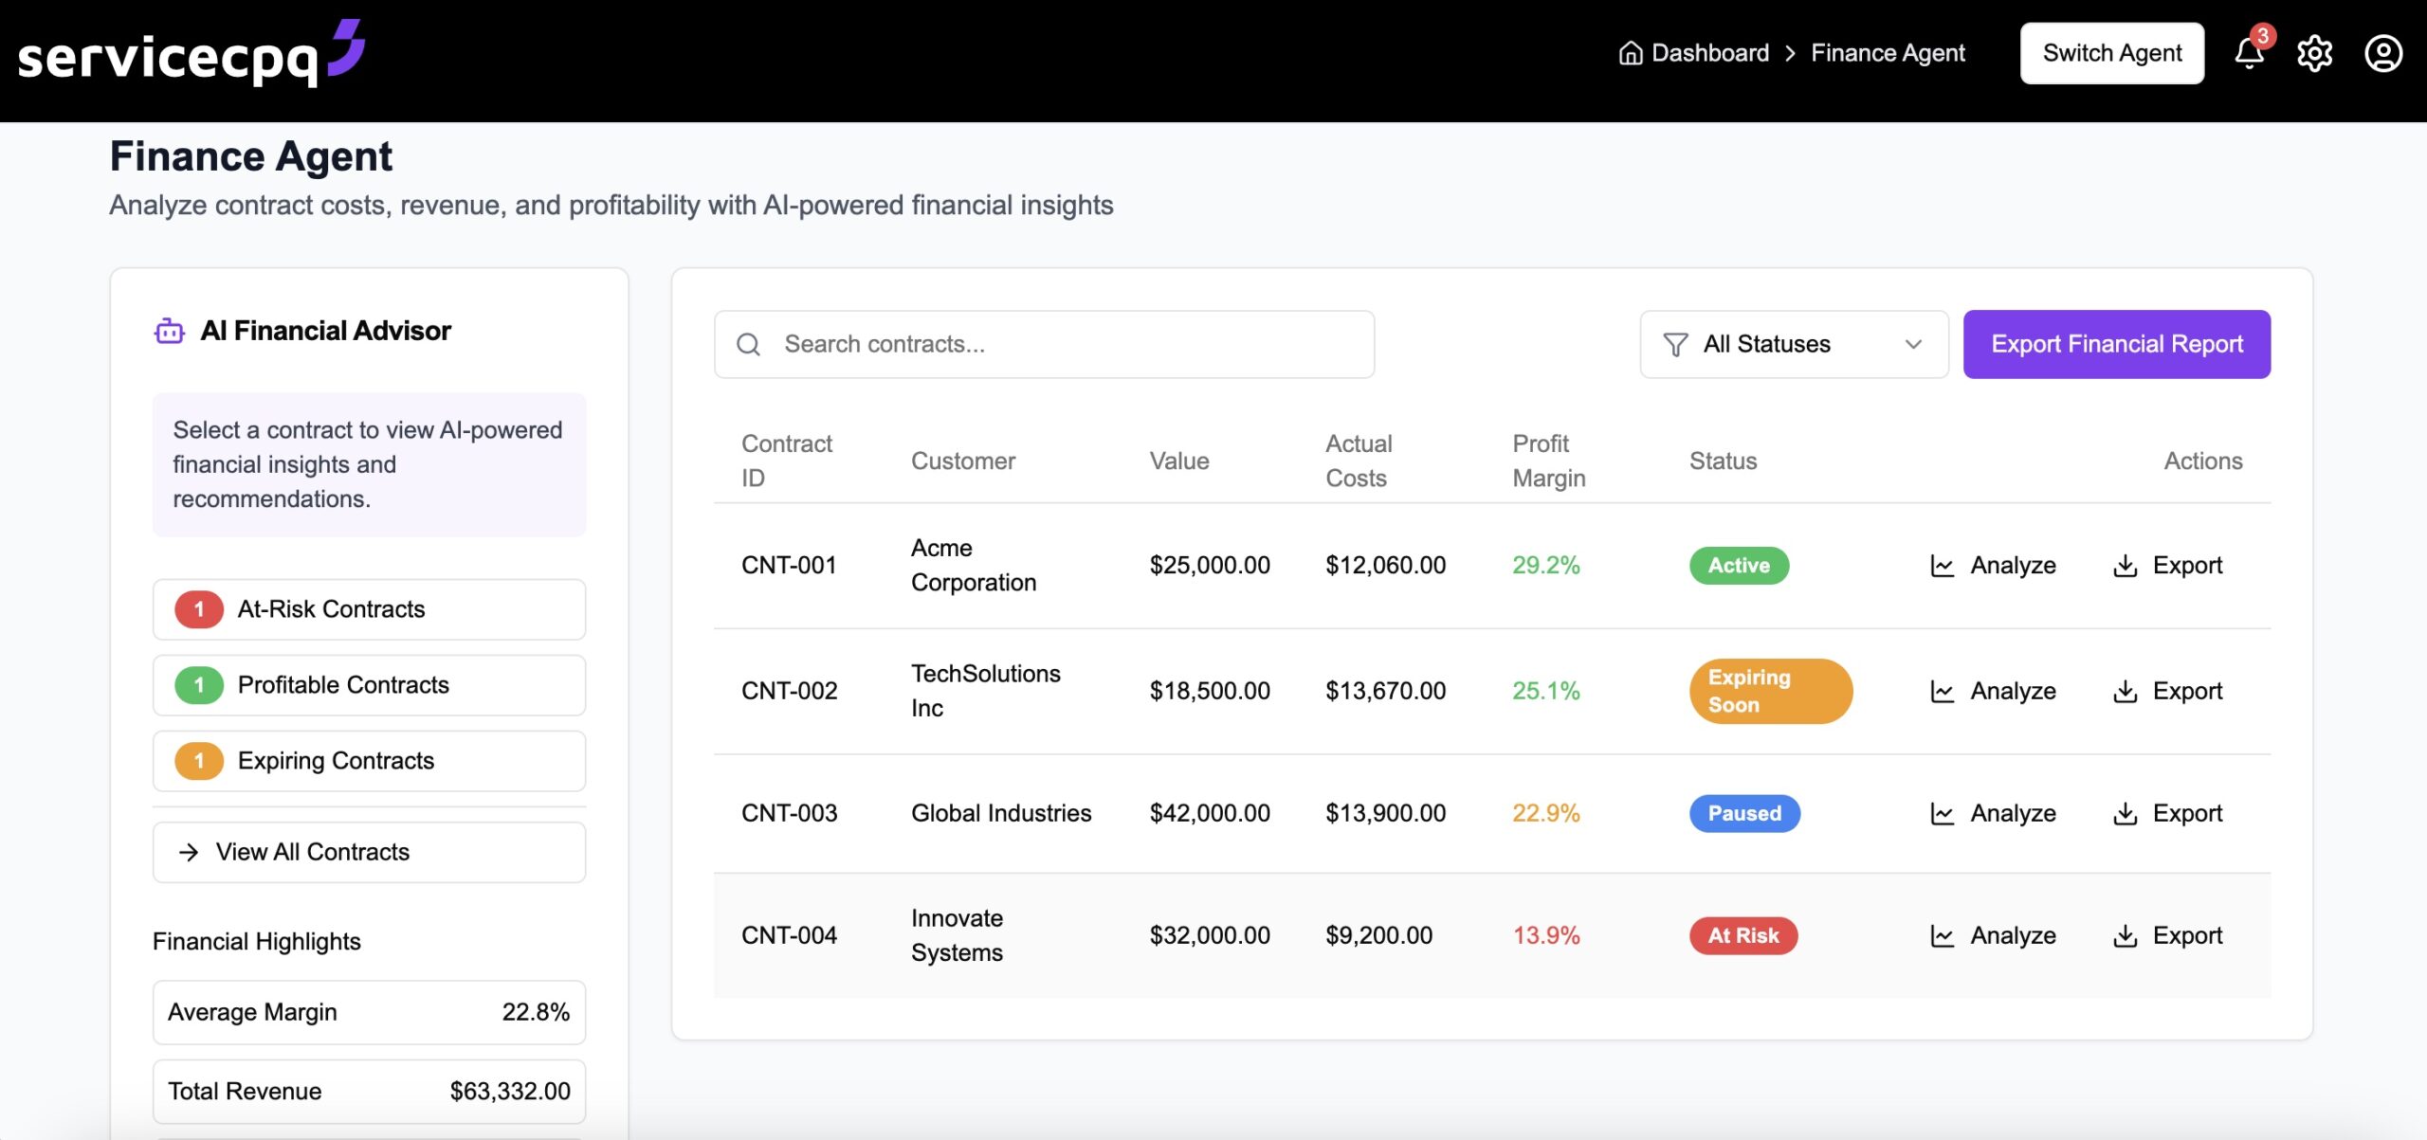Click the At Risk status badge
Screen dimensions: 2427x1140
[x=1743, y=935]
